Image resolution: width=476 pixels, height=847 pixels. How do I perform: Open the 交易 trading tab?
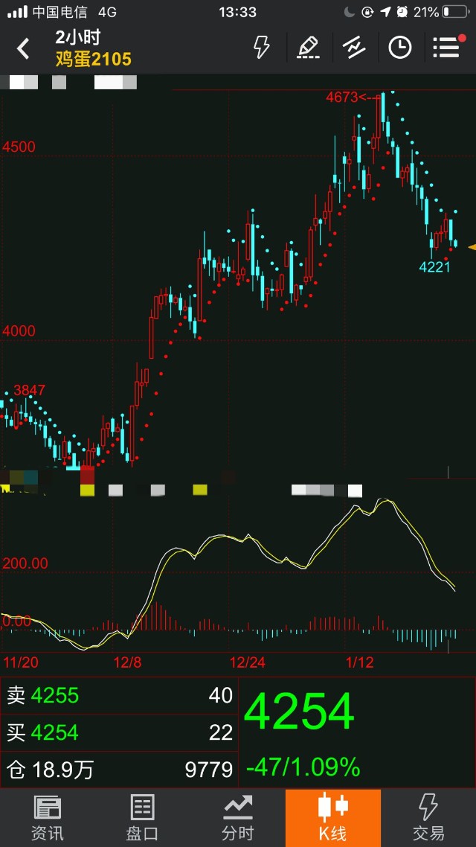[x=428, y=817]
